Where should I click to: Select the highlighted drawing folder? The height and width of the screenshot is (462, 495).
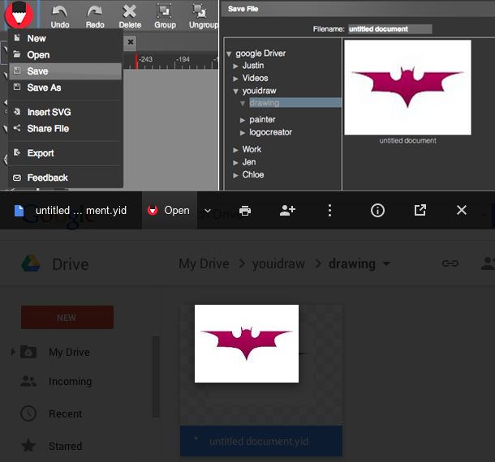pyautogui.click(x=295, y=103)
